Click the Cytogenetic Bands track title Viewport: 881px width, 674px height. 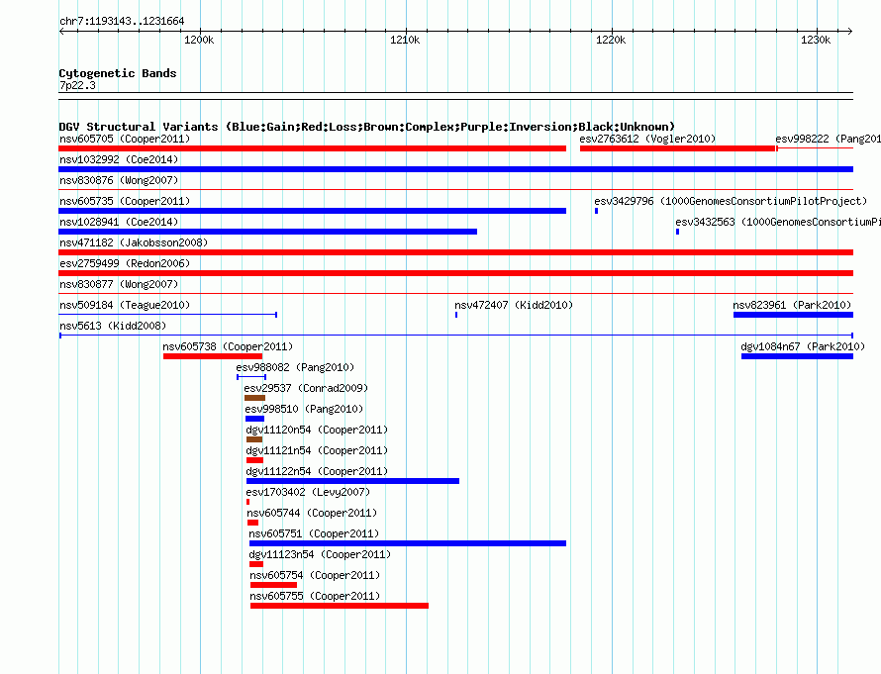click(x=118, y=73)
